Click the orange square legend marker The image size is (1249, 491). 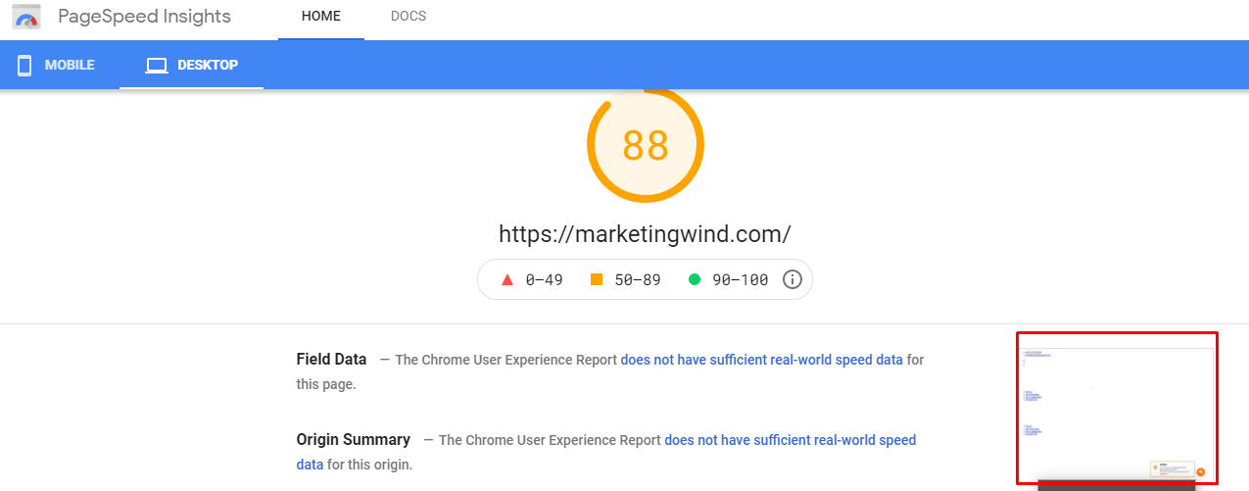pyautogui.click(x=597, y=280)
